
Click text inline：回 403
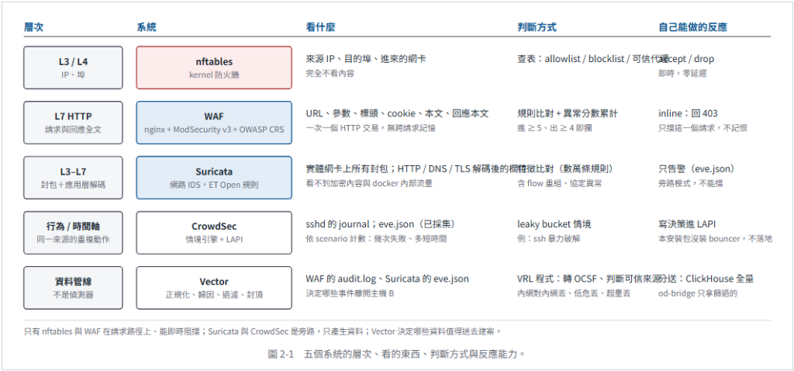point(688,113)
